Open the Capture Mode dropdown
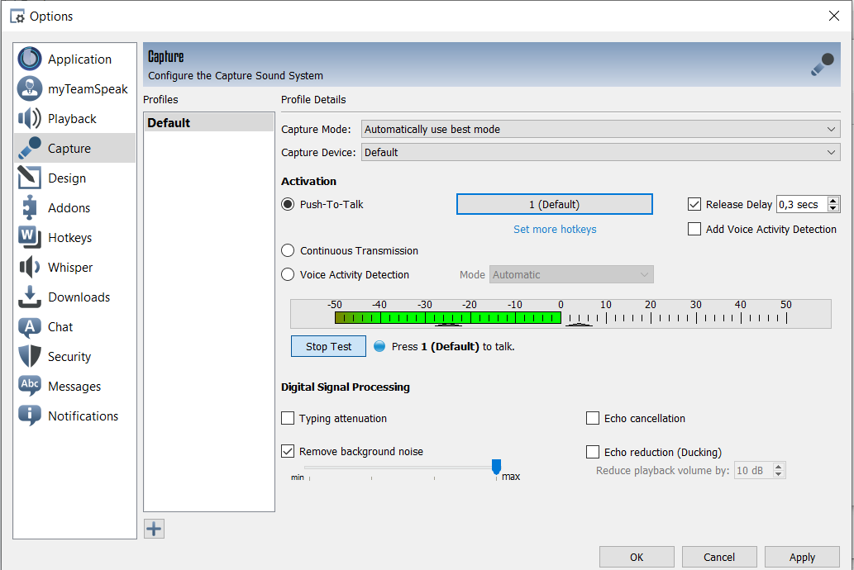Screen dimensions: 854x570 click(x=601, y=129)
